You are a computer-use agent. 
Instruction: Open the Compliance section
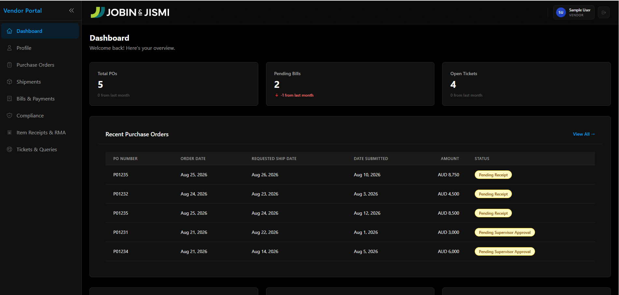pos(40,115)
